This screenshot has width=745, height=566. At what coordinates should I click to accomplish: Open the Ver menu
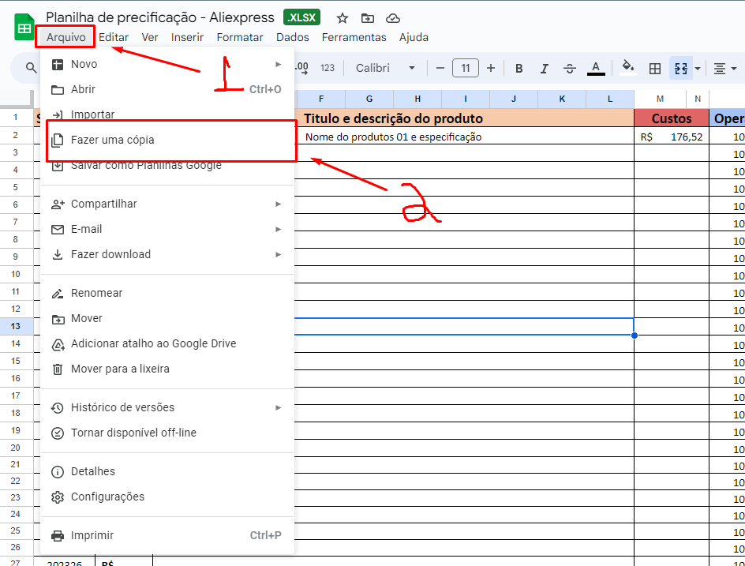[x=150, y=37]
